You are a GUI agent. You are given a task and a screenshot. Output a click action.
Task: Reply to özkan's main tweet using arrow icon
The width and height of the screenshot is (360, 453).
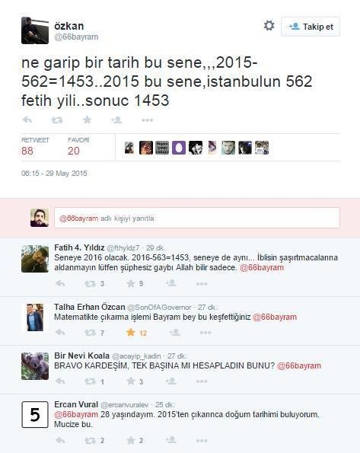(x=27, y=120)
